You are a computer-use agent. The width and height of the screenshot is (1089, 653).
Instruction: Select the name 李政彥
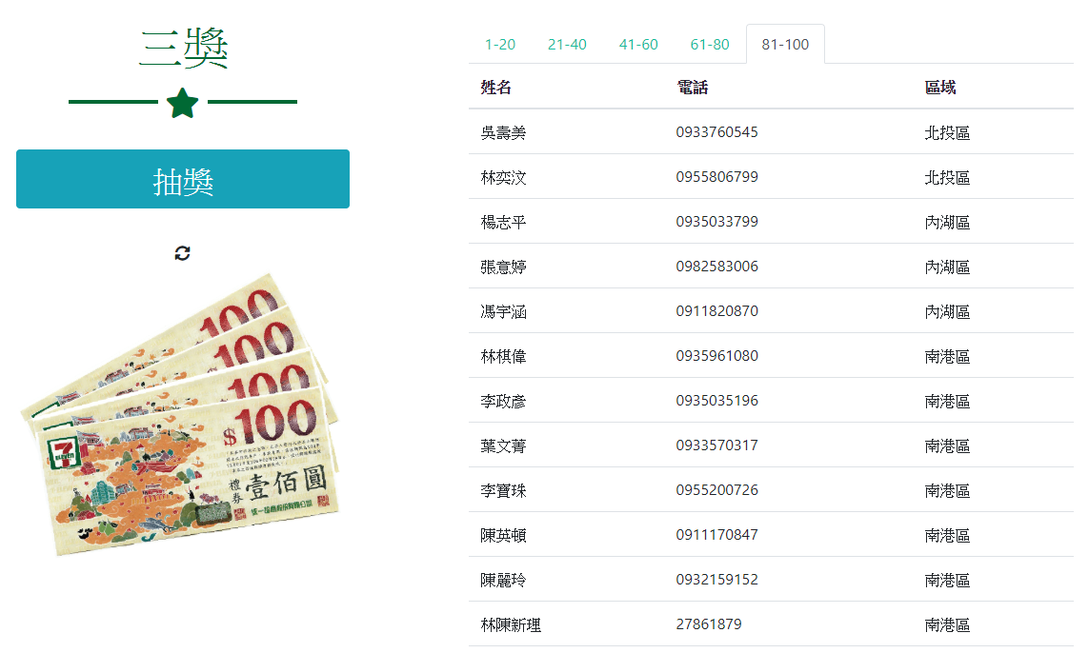pos(503,401)
